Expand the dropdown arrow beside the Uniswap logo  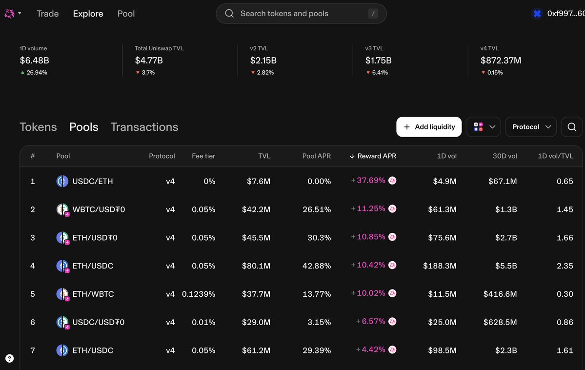20,14
